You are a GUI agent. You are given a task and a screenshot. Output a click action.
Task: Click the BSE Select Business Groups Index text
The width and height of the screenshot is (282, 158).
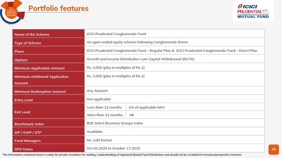(115, 123)
